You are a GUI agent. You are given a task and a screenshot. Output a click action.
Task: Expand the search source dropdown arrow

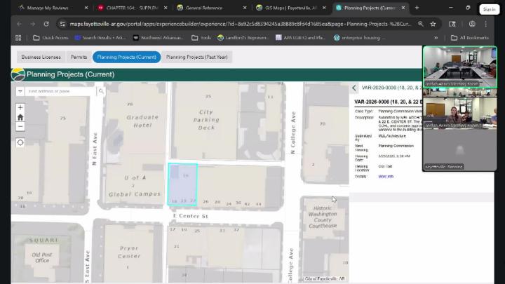point(20,91)
